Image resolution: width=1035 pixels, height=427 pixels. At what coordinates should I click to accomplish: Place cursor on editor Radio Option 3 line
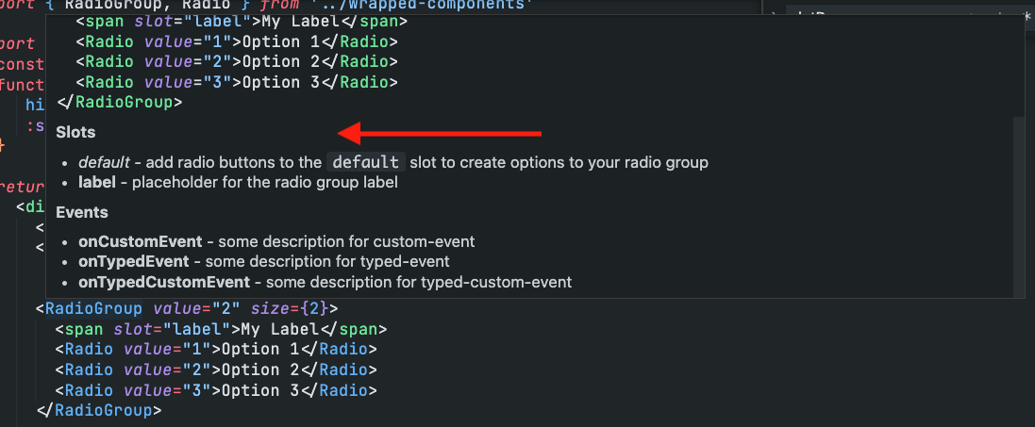[216, 390]
